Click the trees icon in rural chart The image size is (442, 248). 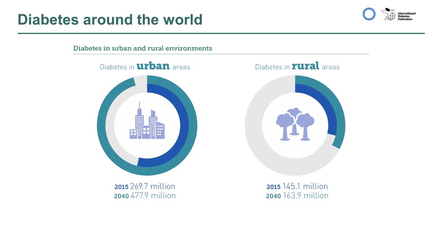[295, 124]
